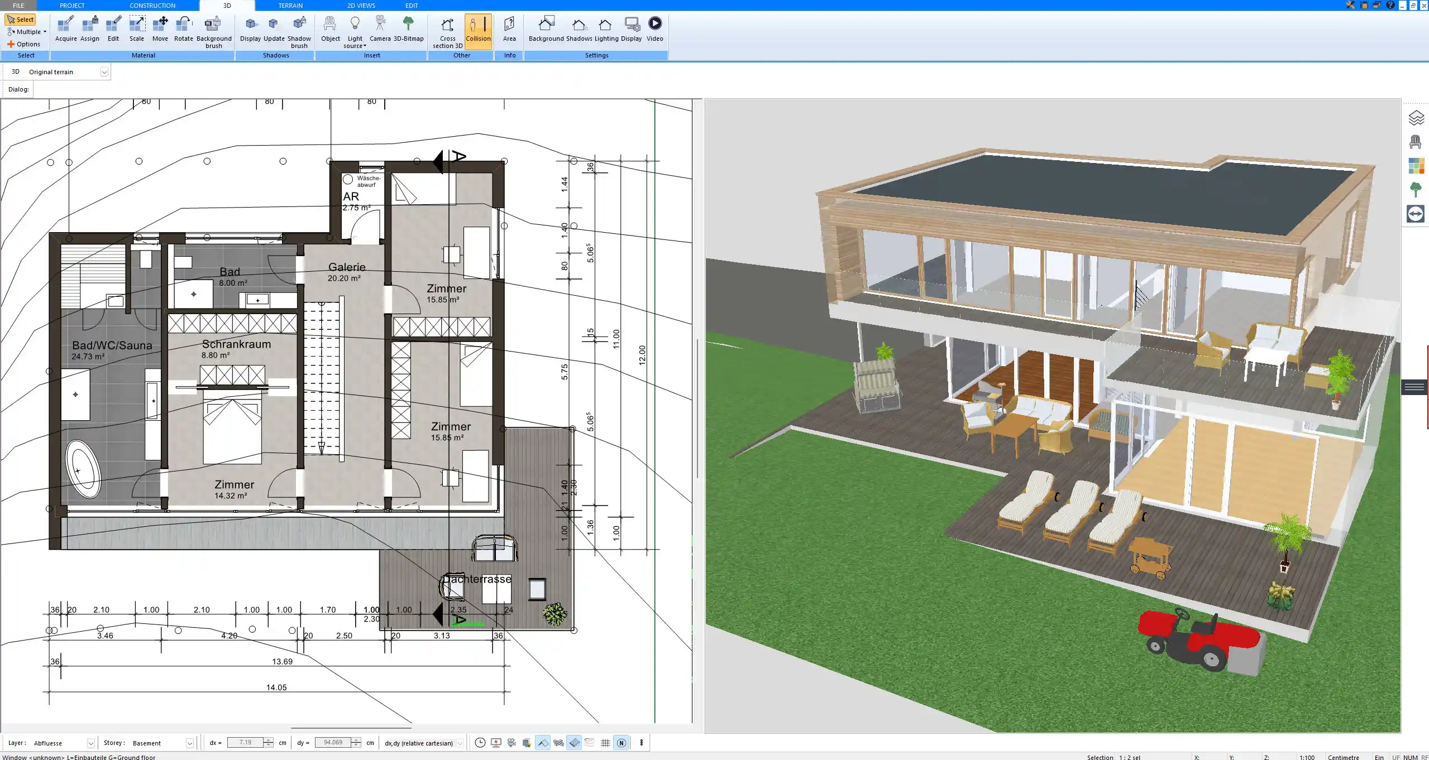
Task: Switch to the 2D VIEWS tab
Action: 361,5
